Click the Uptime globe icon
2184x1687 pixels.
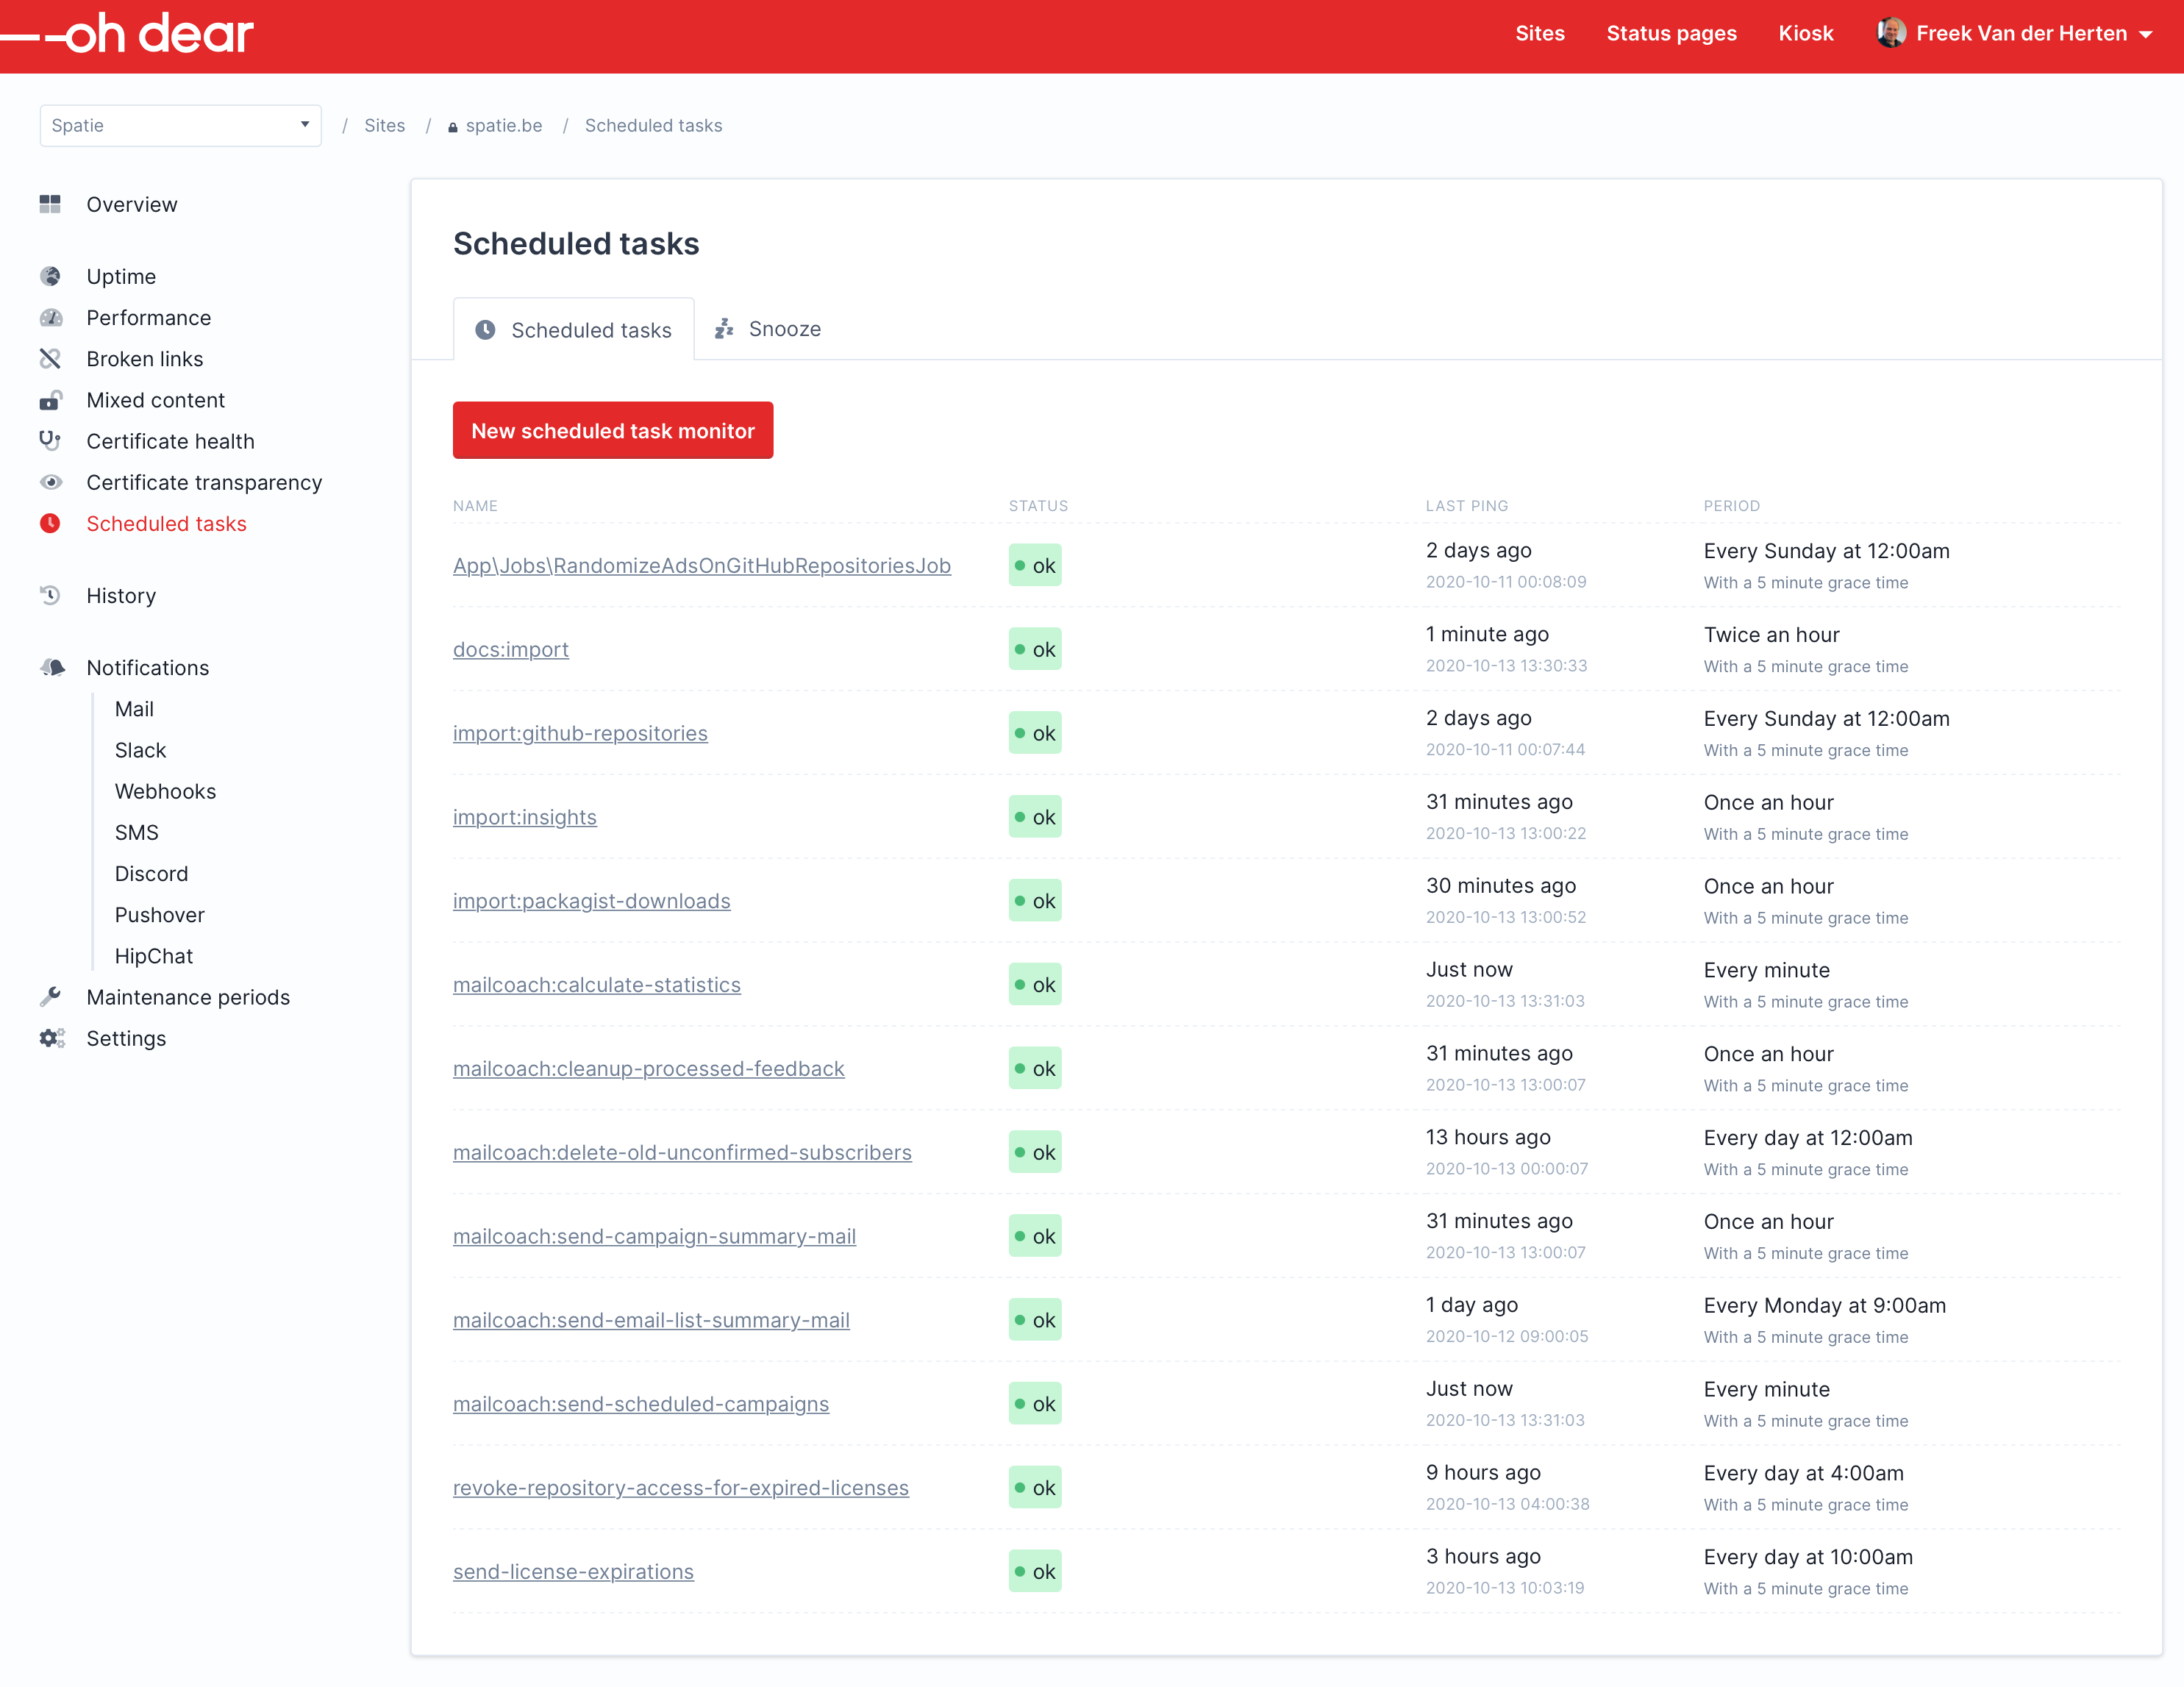click(50, 276)
